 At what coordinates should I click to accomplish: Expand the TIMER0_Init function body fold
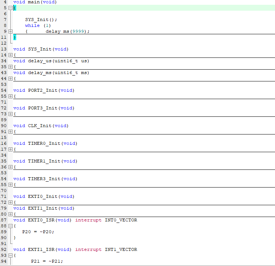11,149
